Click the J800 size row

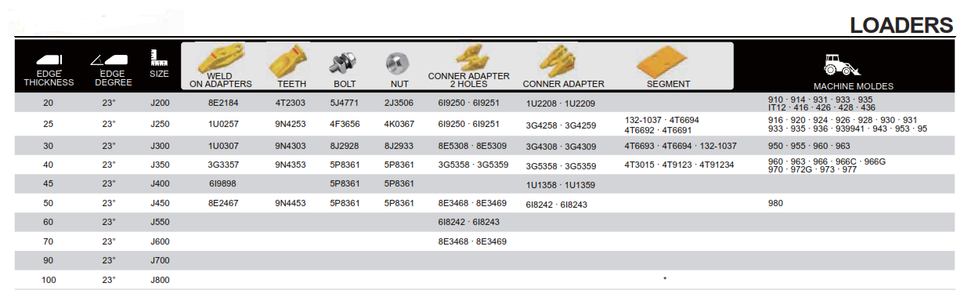coord(485,280)
